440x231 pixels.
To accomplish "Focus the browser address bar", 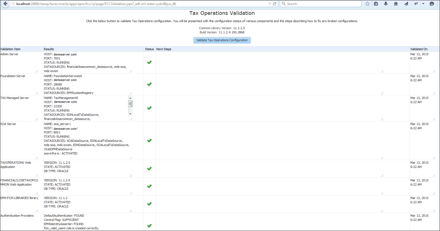I will [x=140, y=4].
